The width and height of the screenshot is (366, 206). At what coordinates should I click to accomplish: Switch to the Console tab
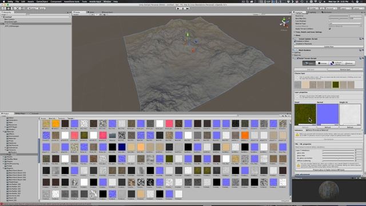point(34,113)
